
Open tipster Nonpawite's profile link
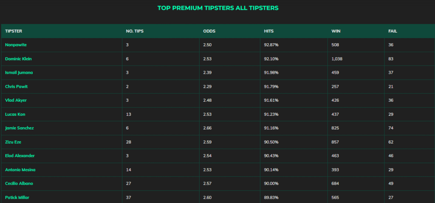[x=16, y=45]
